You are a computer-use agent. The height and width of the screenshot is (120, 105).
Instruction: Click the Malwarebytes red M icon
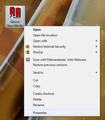click(28, 59)
